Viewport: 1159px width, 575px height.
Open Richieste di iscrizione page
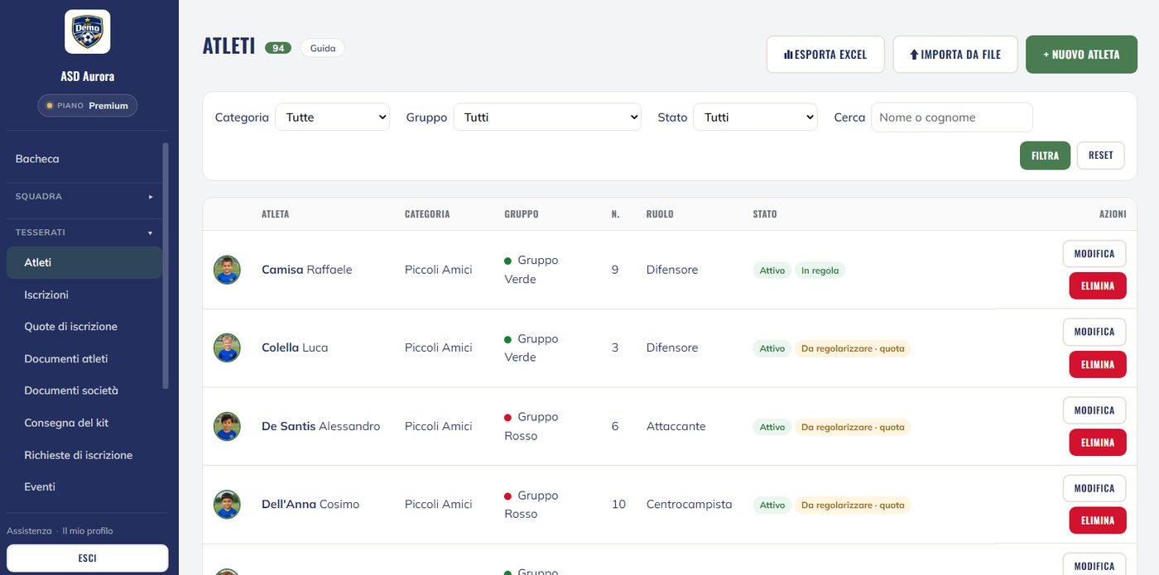[x=84, y=455]
